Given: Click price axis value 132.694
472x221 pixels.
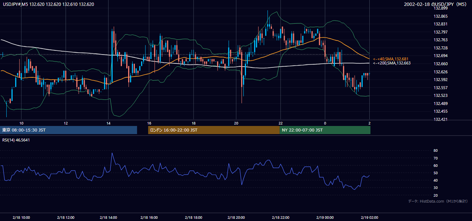Looking at the screenshot, I should (441, 56).
